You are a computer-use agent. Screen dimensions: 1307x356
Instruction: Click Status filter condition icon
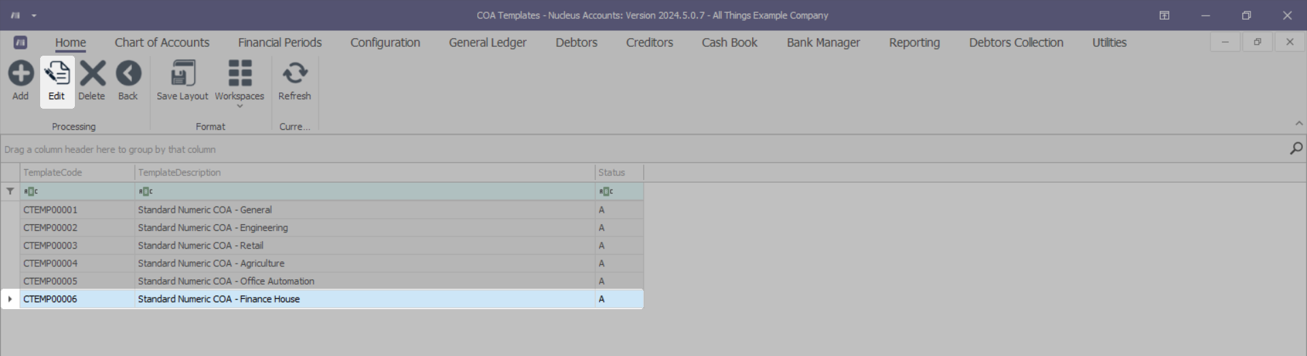click(x=606, y=192)
